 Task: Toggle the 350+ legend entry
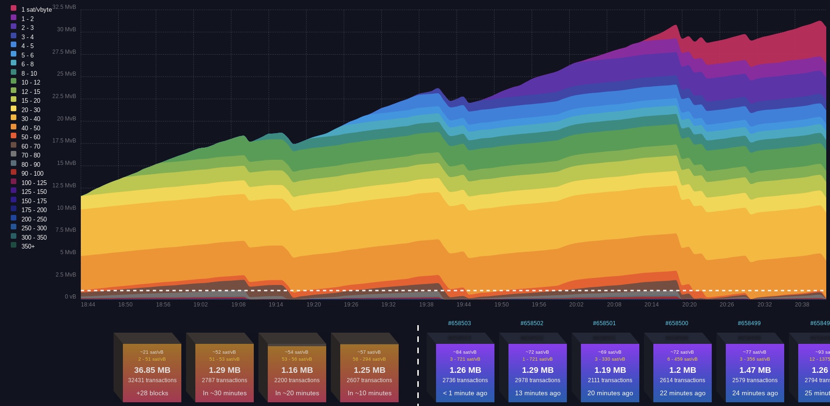click(x=22, y=246)
